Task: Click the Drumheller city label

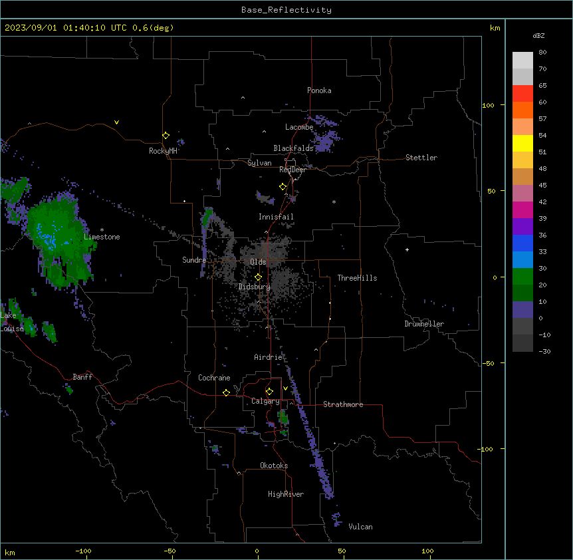Action: coord(424,324)
